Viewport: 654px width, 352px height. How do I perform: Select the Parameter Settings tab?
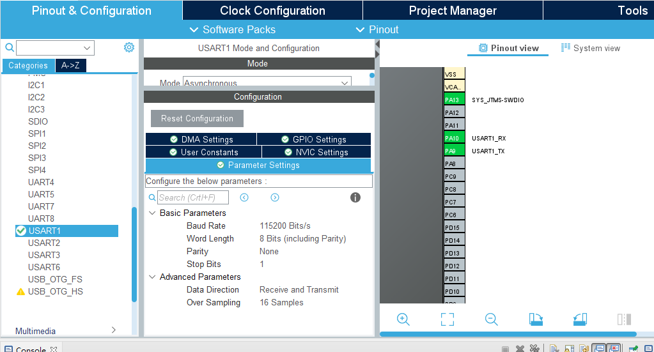(258, 165)
